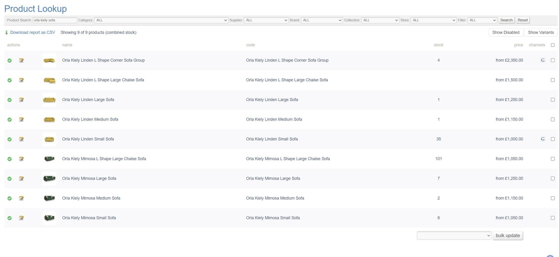Open the Filter dropdown

482,20
